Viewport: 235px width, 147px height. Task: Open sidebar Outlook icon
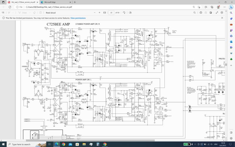pos(231,42)
